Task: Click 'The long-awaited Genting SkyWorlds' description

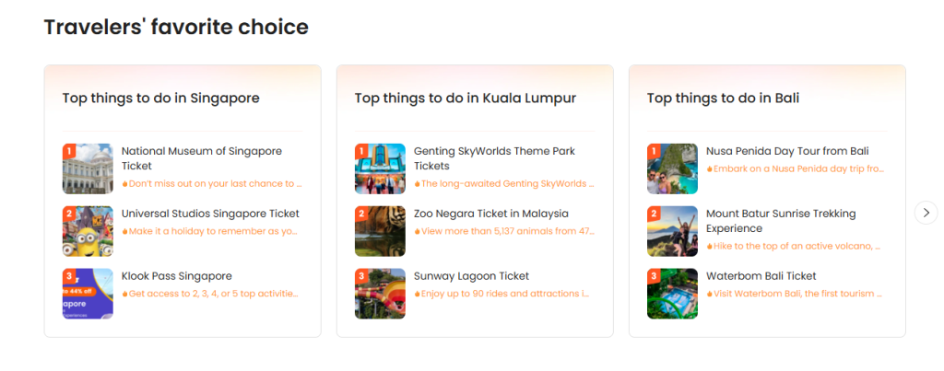Action: point(504,183)
